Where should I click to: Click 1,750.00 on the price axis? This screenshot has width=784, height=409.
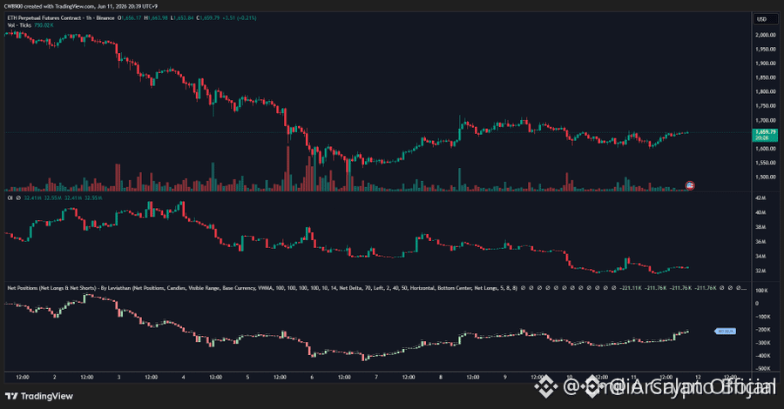766,106
